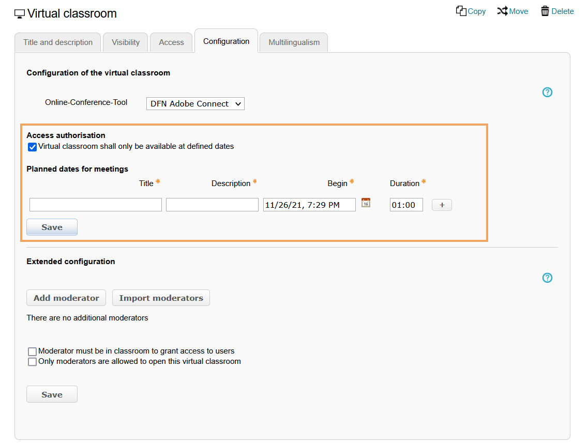Check Only moderators allowed to open classroom
Screen dimensions: 588x444
[33, 362]
